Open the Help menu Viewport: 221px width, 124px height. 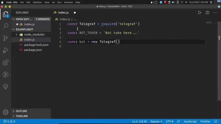[77, 2]
